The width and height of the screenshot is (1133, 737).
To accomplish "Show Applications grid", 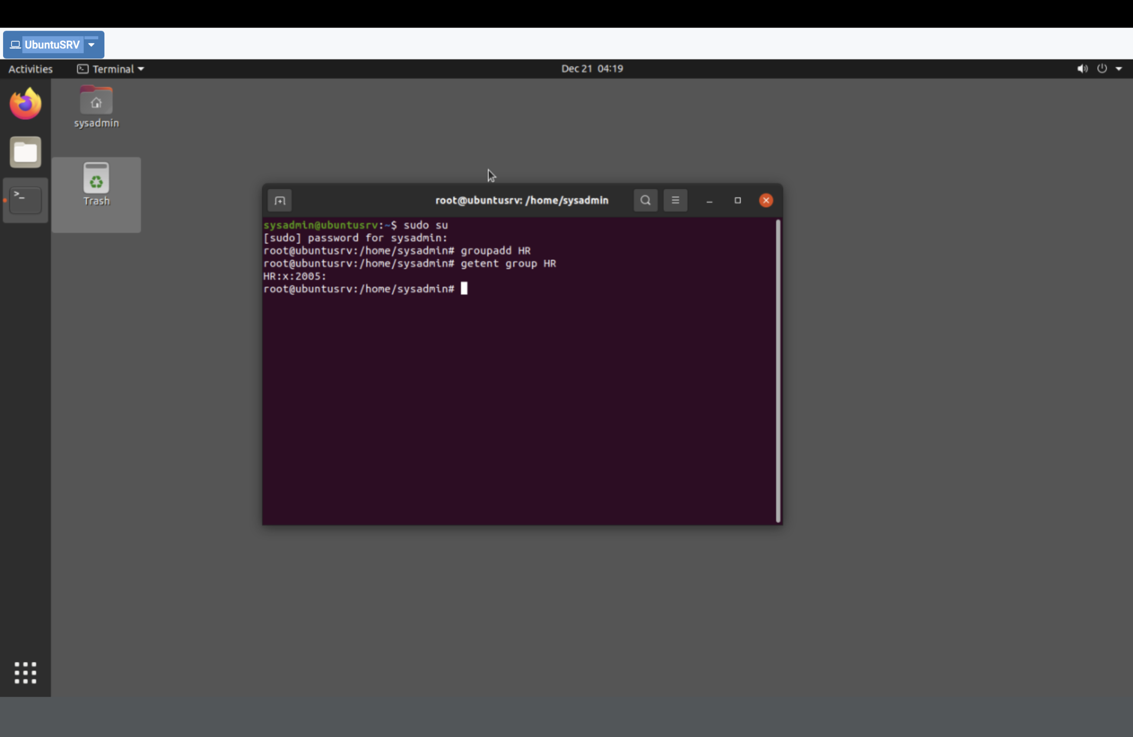I will (25, 672).
